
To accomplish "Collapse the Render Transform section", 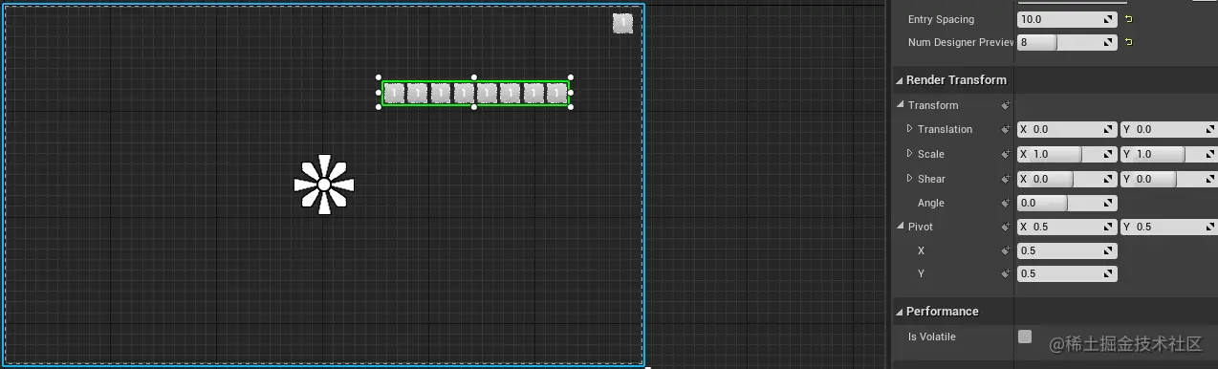I will pos(900,80).
